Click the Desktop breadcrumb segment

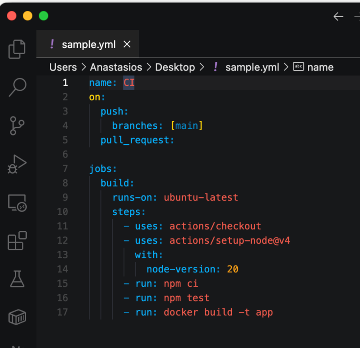coord(175,67)
